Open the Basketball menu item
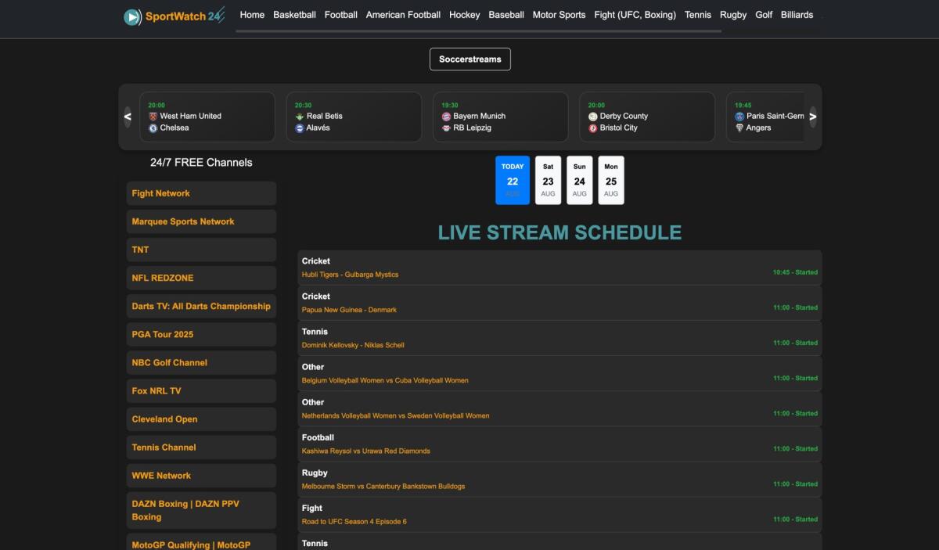The image size is (939, 550). point(294,15)
